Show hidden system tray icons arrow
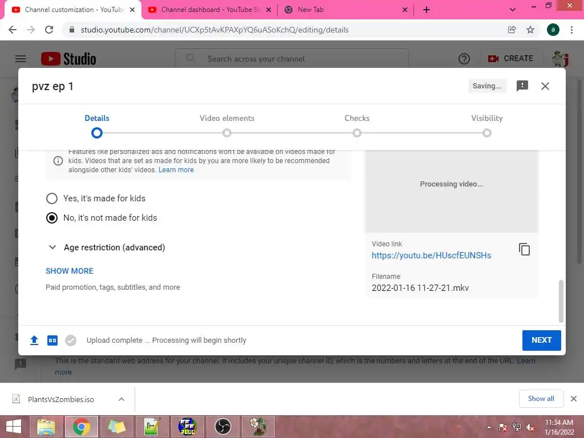Screen dimensions: 584x438 pos(489,427)
